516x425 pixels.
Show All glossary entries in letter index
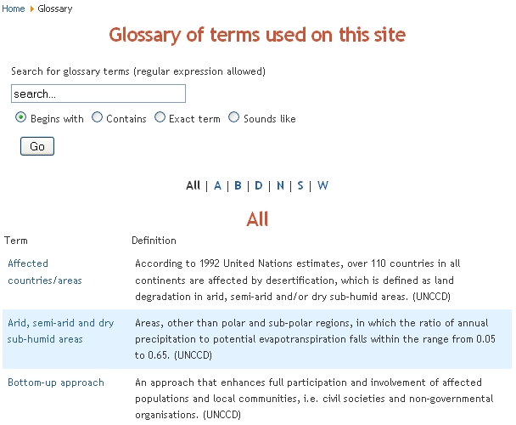coord(193,185)
